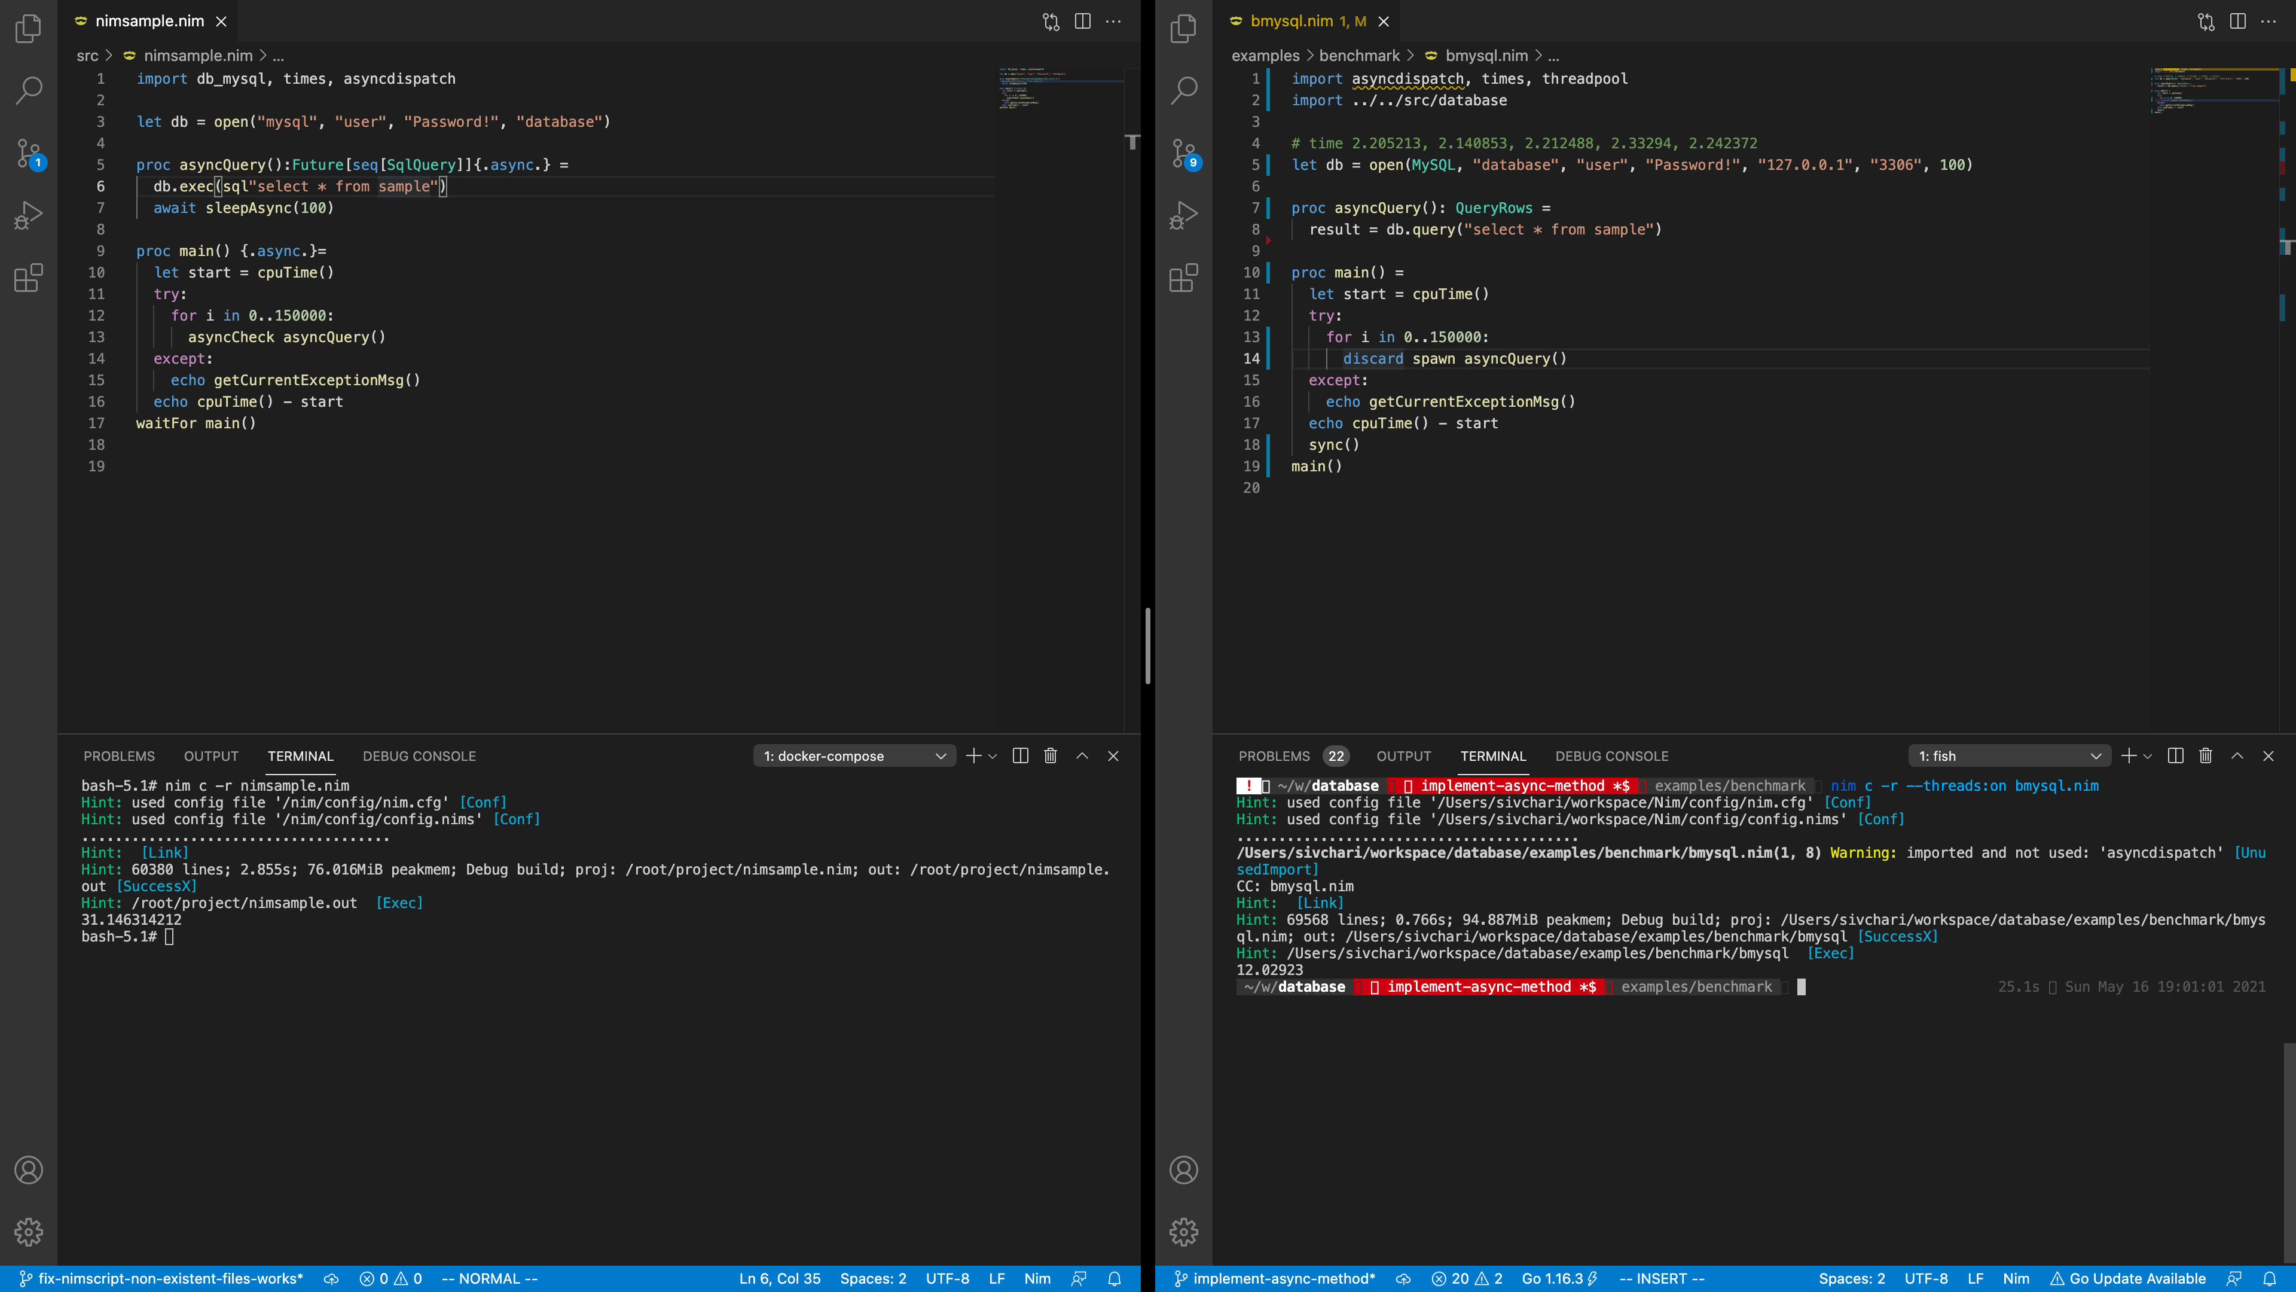Maximize the right terminal panel size
This screenshot has width=2296, height=1292.
click(2237, 756)
